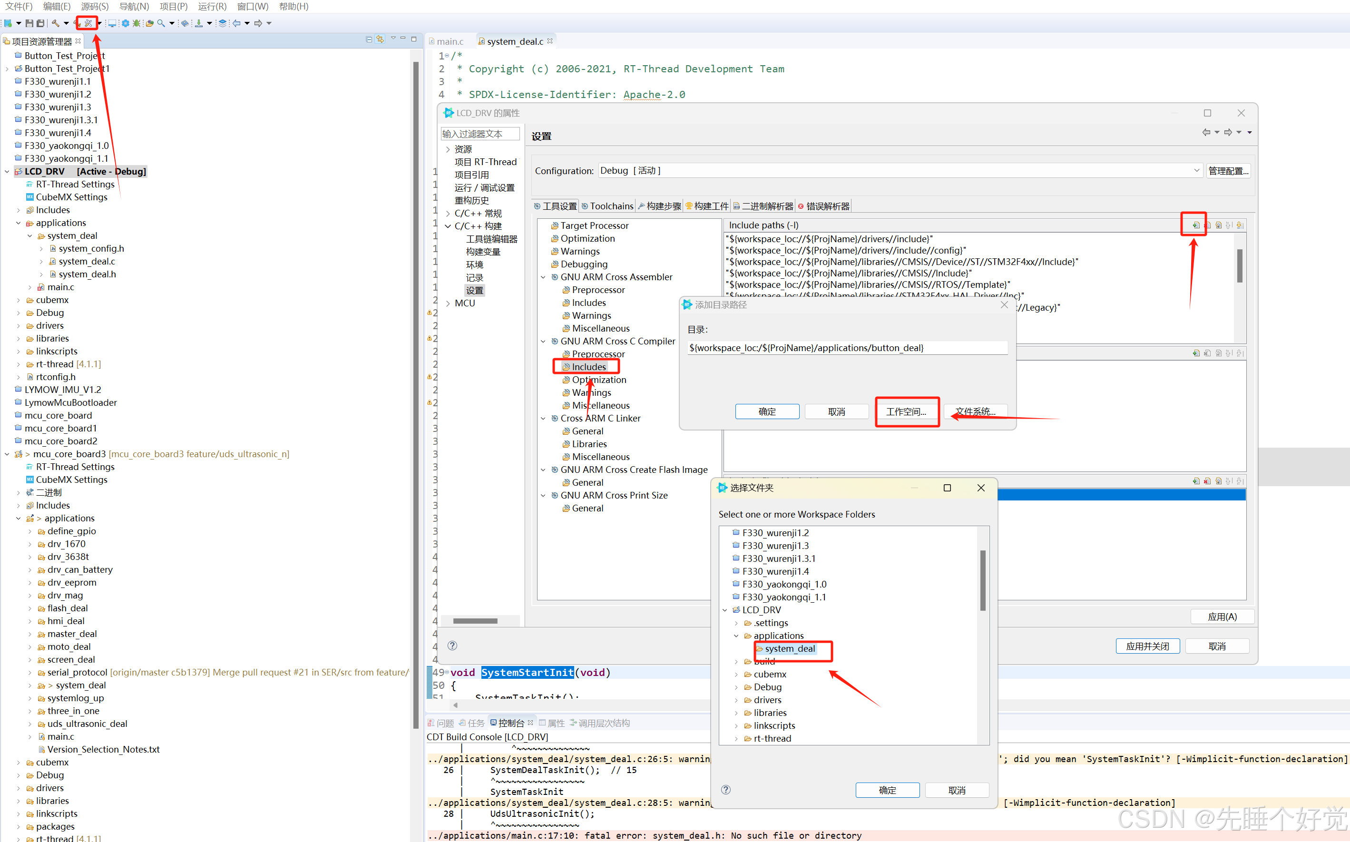This screenshot has height=842, width=1350.
Task: Expand the cubemx folder under LCD_DRV
Action: (x=19, y=300)
